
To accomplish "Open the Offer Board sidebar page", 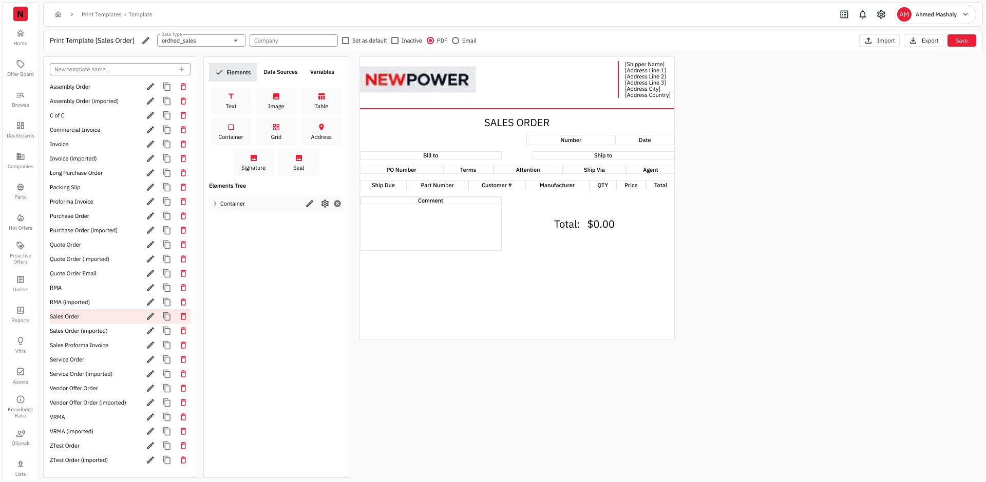I will pos(21,68).
